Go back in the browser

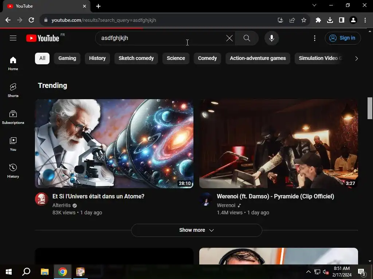pyautogui.click(x=8, y=20)
